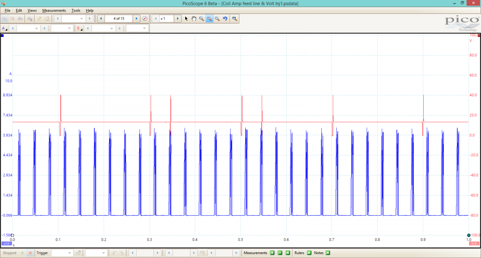Screen dimensions: 481x258
Task: Open the Tools menu
Action: [76, 11]
